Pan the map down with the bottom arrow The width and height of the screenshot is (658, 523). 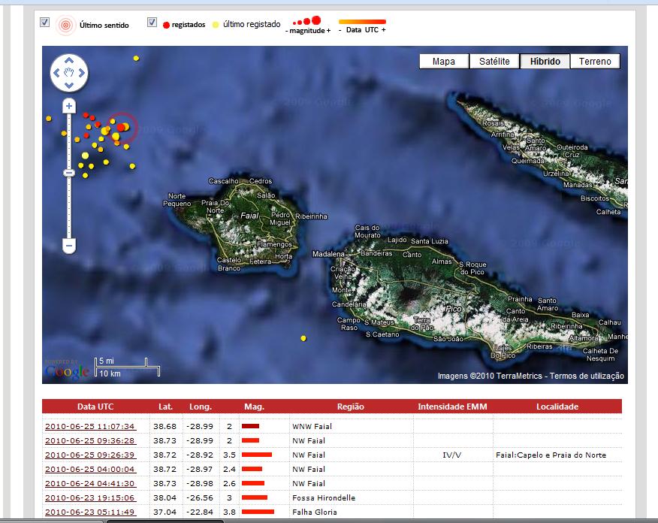(69, 85)
